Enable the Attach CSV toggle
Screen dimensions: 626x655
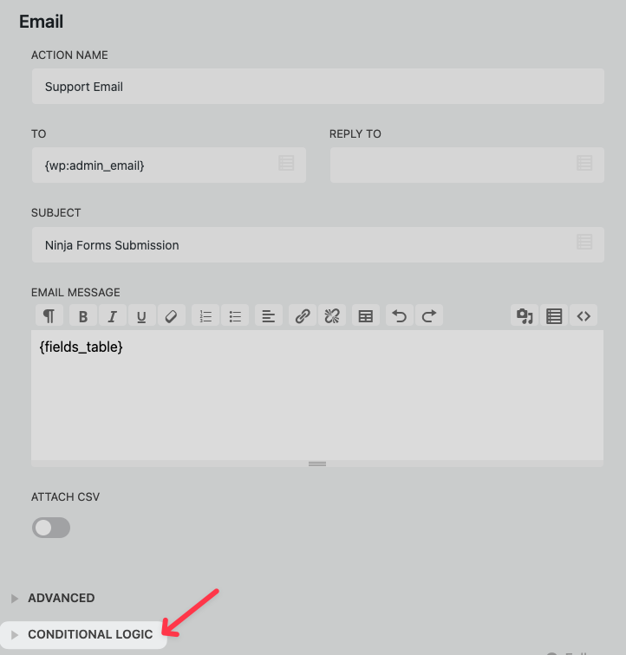pos(51,528)
